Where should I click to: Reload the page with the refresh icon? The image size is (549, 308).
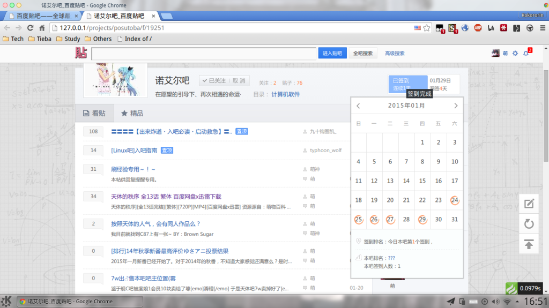pyautogui.click(x=30, y=28)
